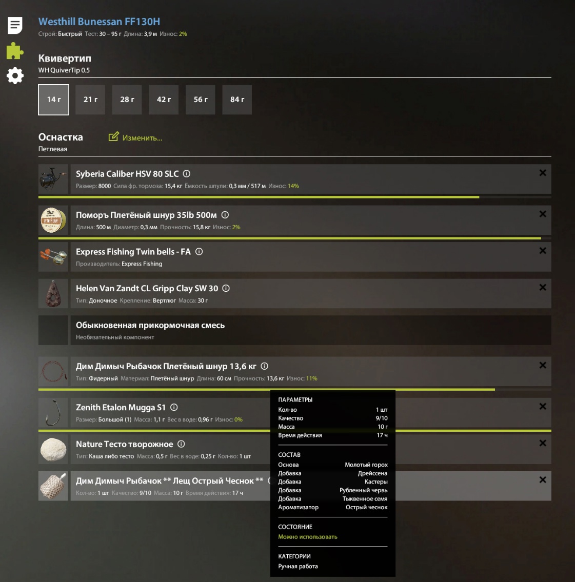Click the Ручная работа category text
The image size is (575, 582).
[x=298, y=566]
